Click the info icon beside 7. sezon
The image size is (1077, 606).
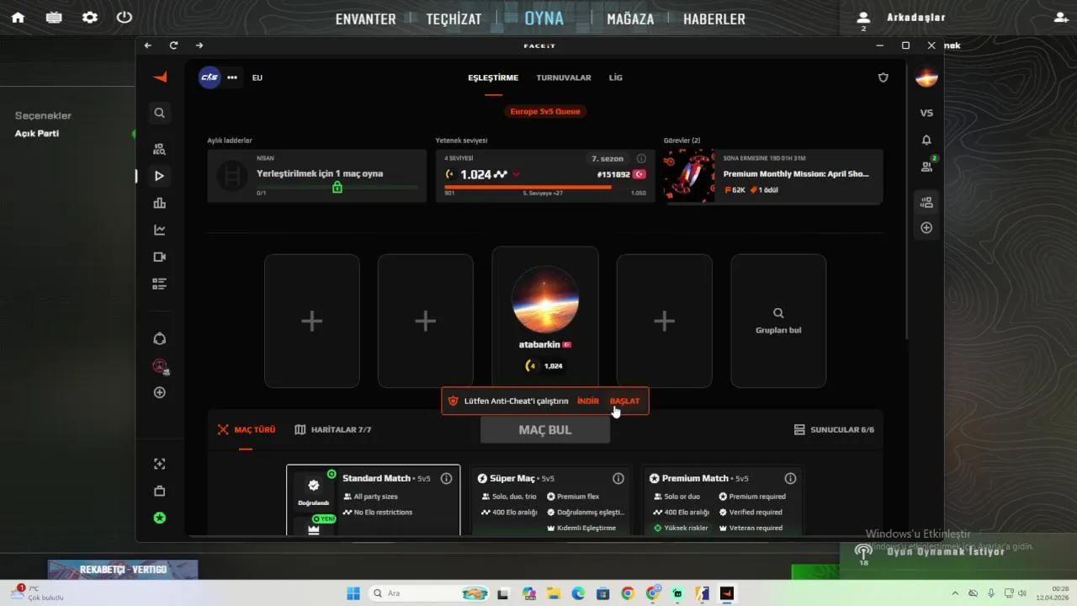641,158
